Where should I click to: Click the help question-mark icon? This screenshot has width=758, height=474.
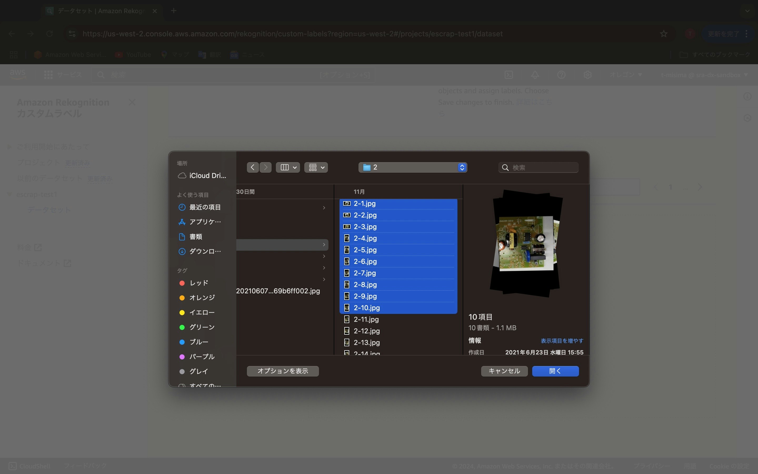click(561, 75)
